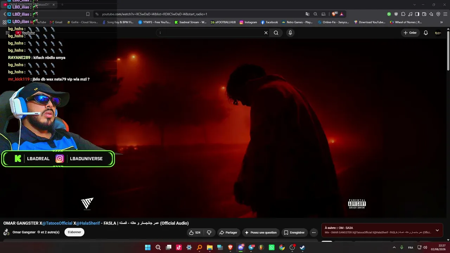Open the YTMP3 - Free YouTube bookmark
Image resolution: width=450 pixels, height=253 pixels.
tap(154, 22)
